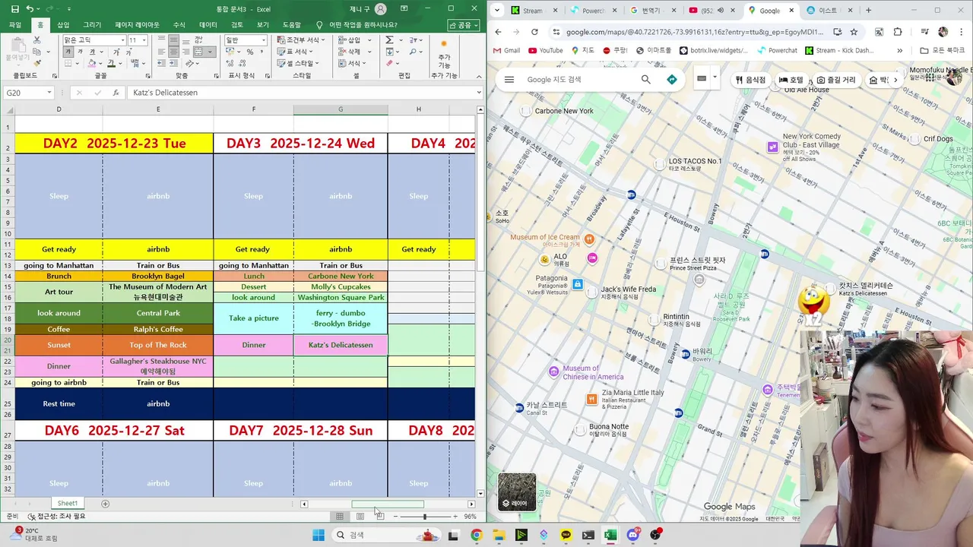This screenshot has width=973, height=547.
Task: Go back in the Chrome browser
Action: (x=498, y=32)
